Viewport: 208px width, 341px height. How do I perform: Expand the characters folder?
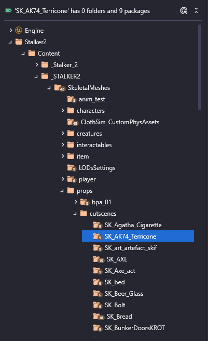[x=63, y=111]
